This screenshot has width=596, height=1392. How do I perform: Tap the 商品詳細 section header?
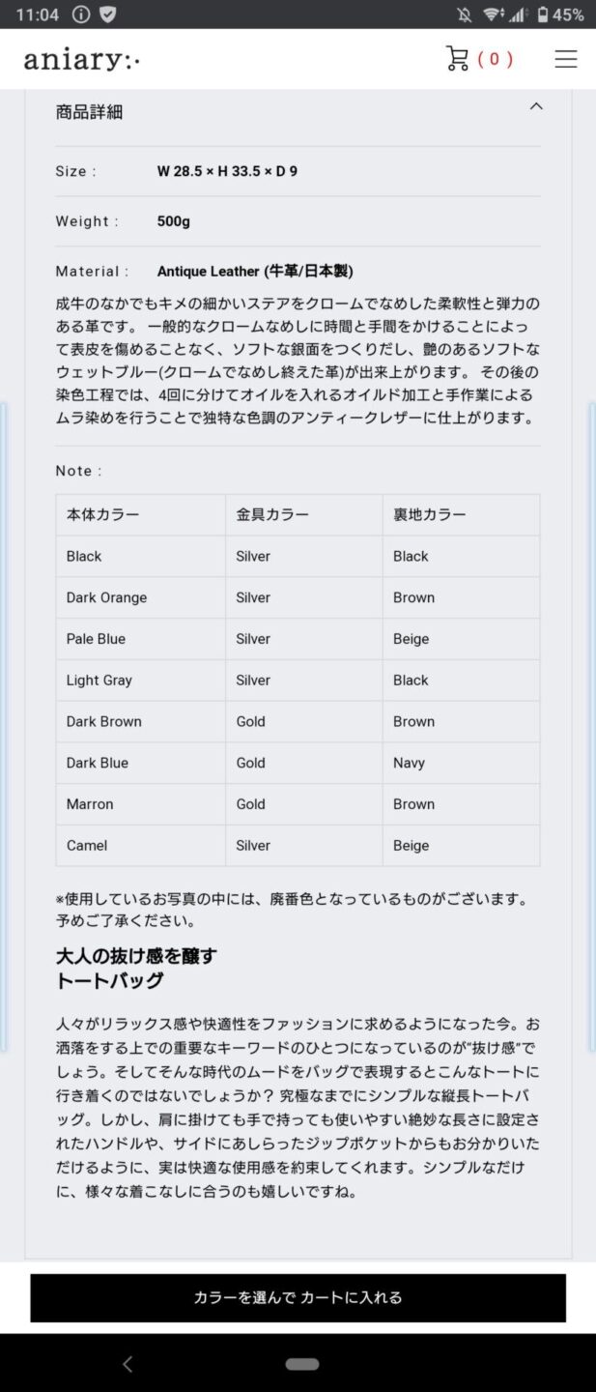[90, 112]
